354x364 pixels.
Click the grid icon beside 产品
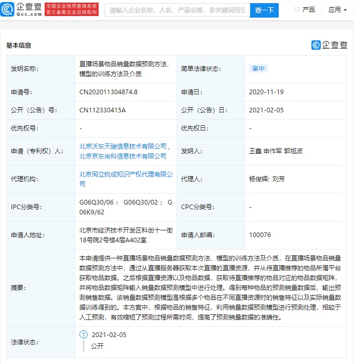(297, 10)
